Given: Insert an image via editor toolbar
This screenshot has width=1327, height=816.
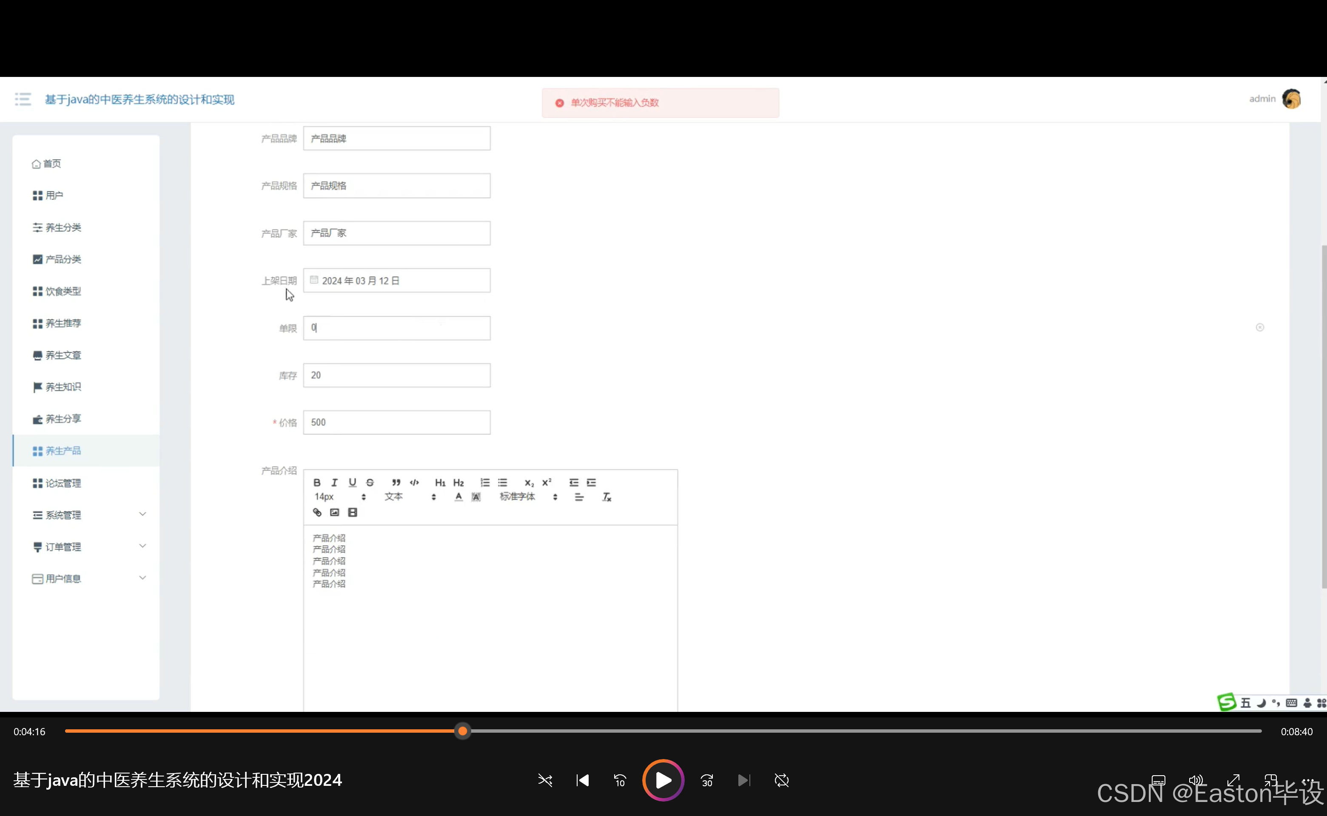Looking at the screenshot, I should (x=335, y=512).
